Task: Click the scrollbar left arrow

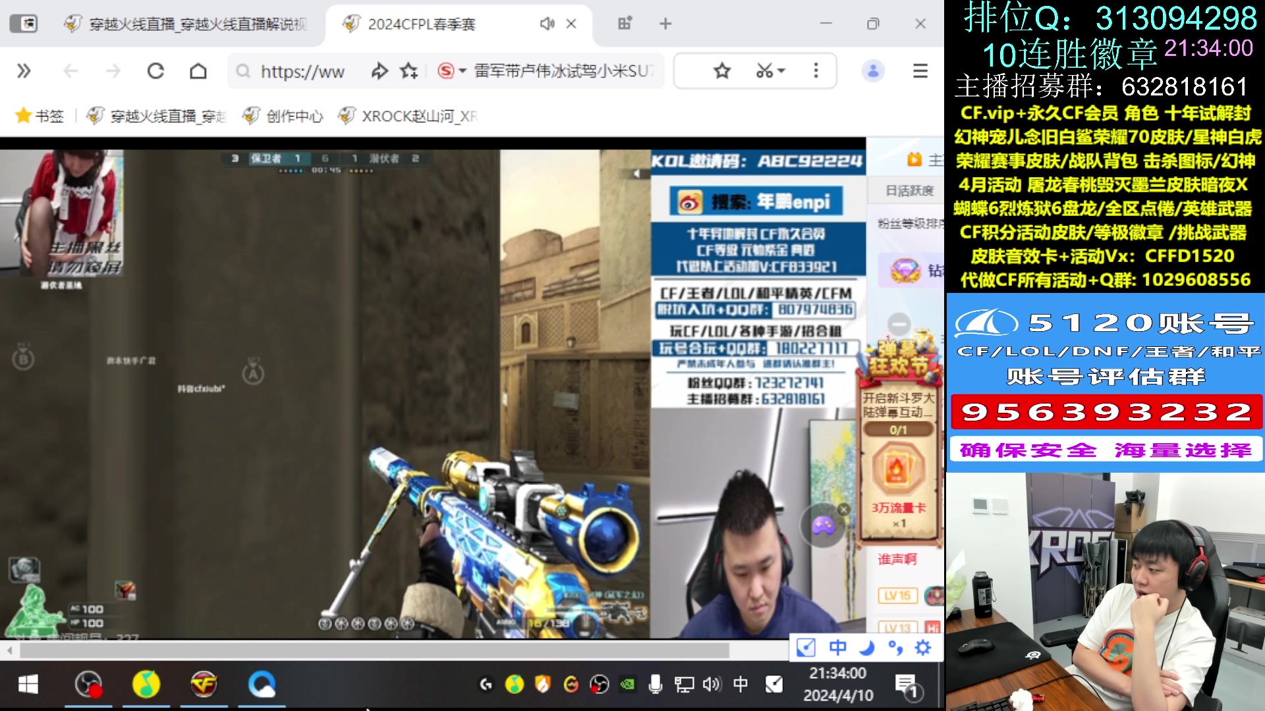Action: 9,651
